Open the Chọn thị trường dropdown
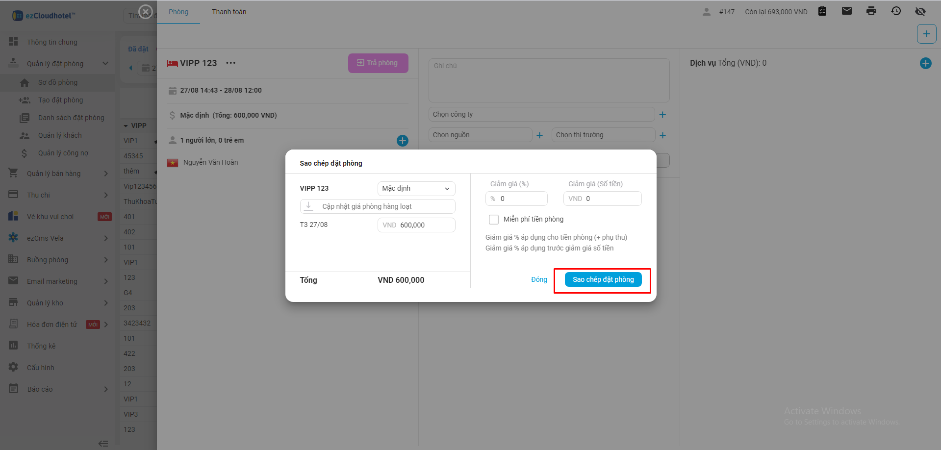Screen dimensions: 941x450 [603, 135]
